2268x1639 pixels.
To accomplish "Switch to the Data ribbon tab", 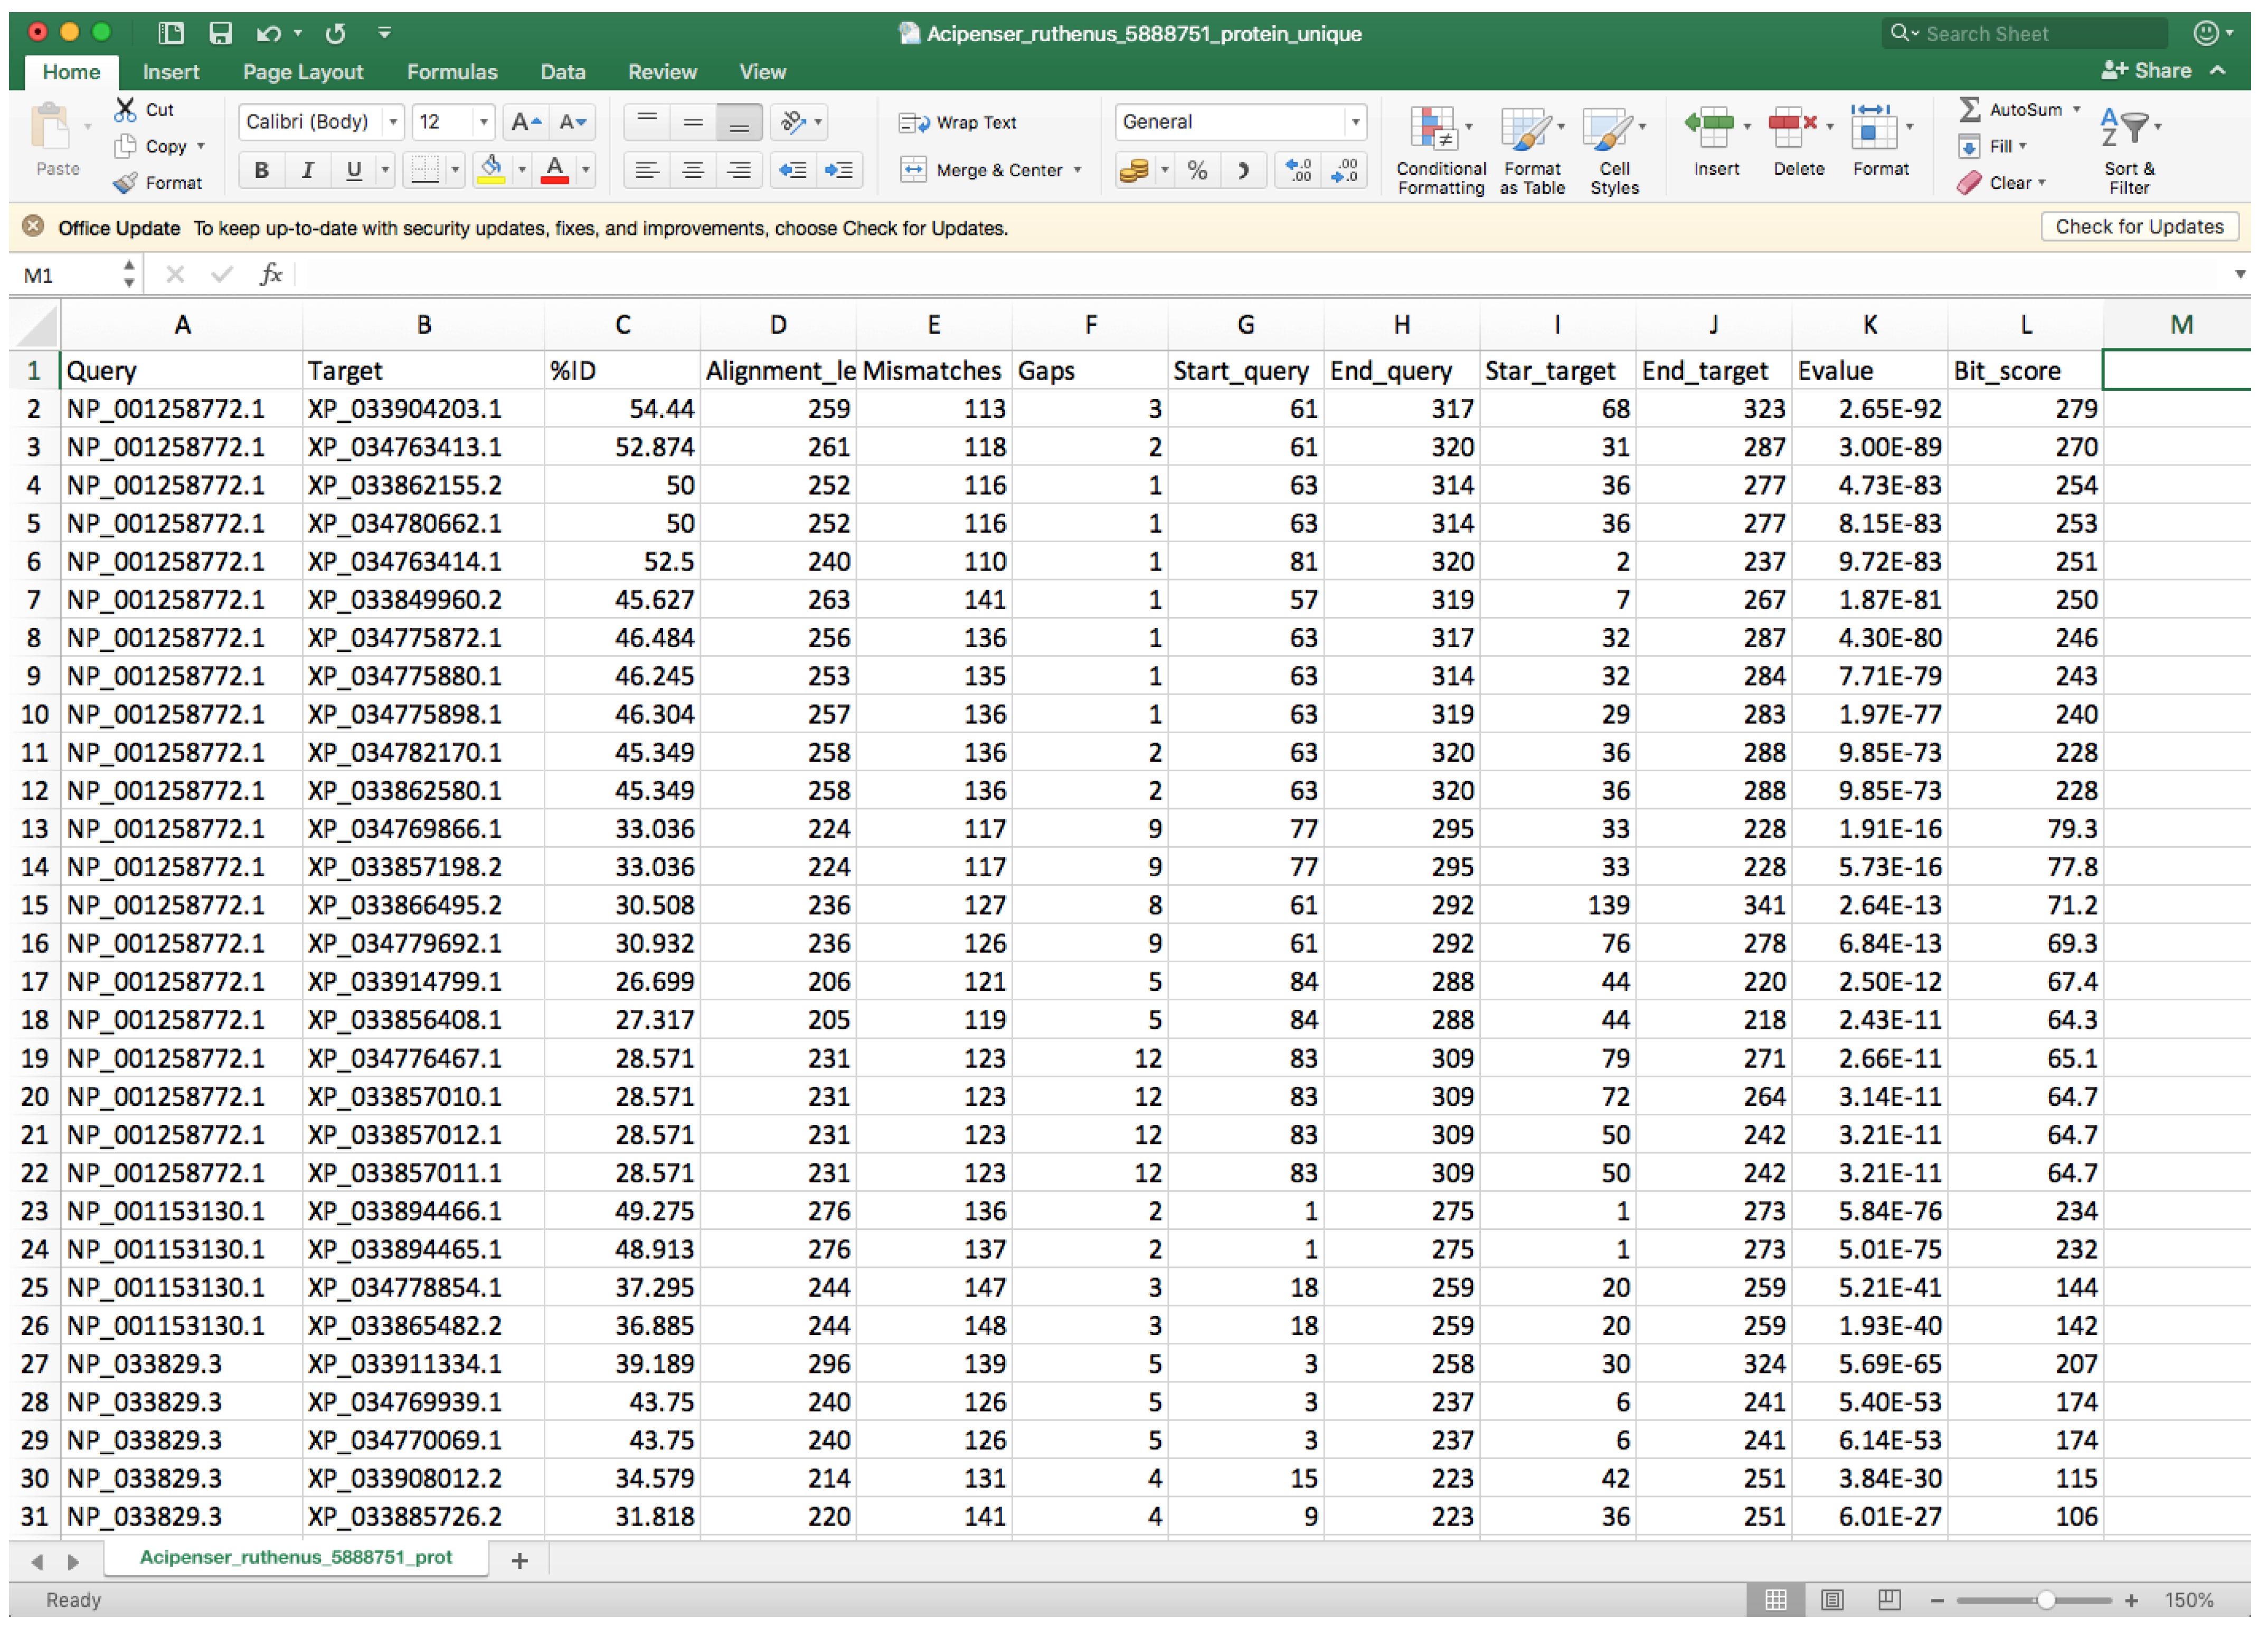I will click(x=562, y=72).
